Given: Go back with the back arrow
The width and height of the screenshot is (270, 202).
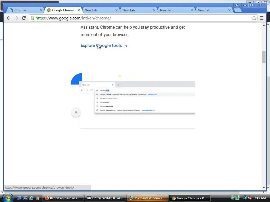Looking at the screenshot, I should [x=8, y=18].
